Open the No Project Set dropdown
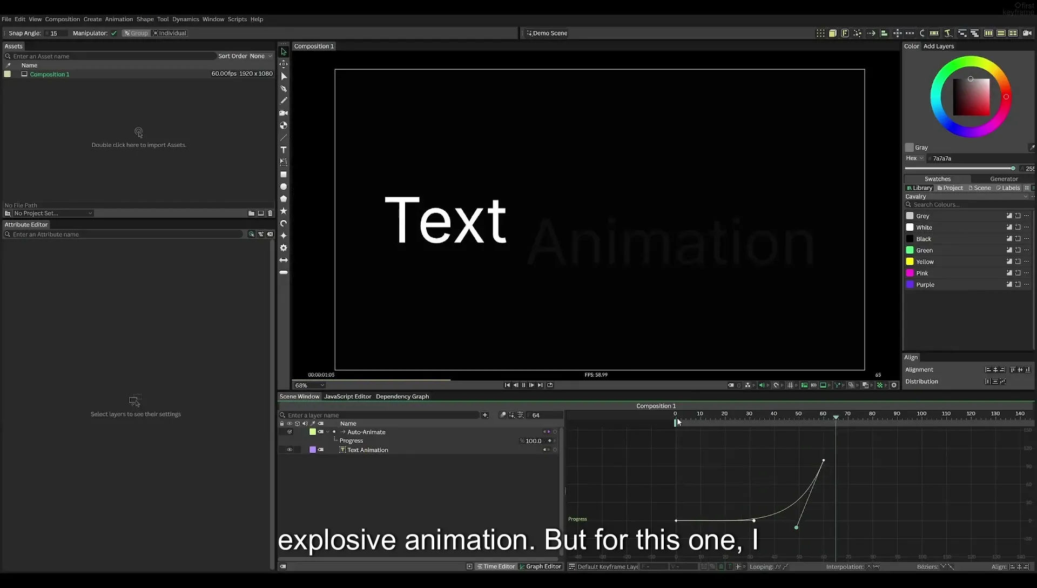Viewport: 1037px width, 588px height. click(53, 213)
